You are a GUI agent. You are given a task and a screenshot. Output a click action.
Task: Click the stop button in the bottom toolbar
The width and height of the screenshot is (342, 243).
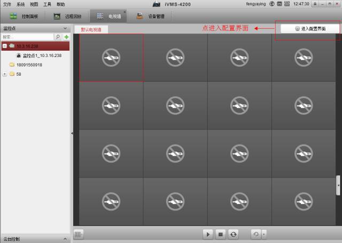[220, 234]
